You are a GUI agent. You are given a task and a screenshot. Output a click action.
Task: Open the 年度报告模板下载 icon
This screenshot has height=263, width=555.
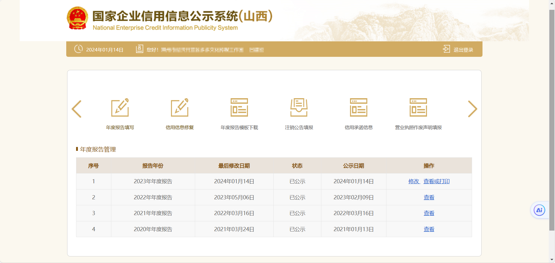click(239, 107)
